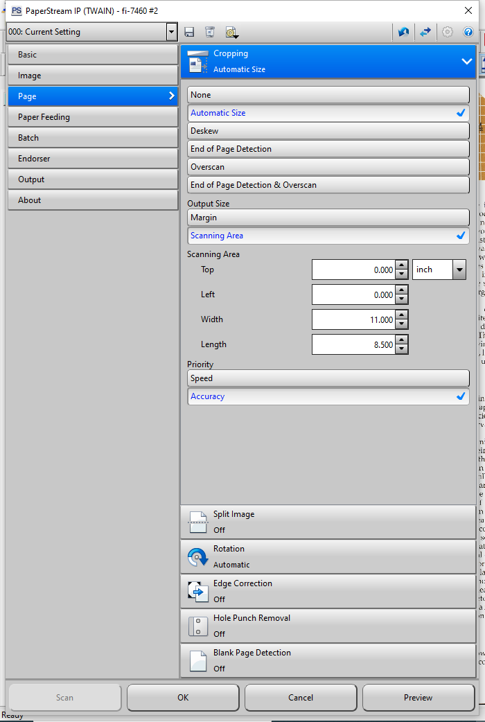Click the restore defaults arrow icon

point(403,32)
